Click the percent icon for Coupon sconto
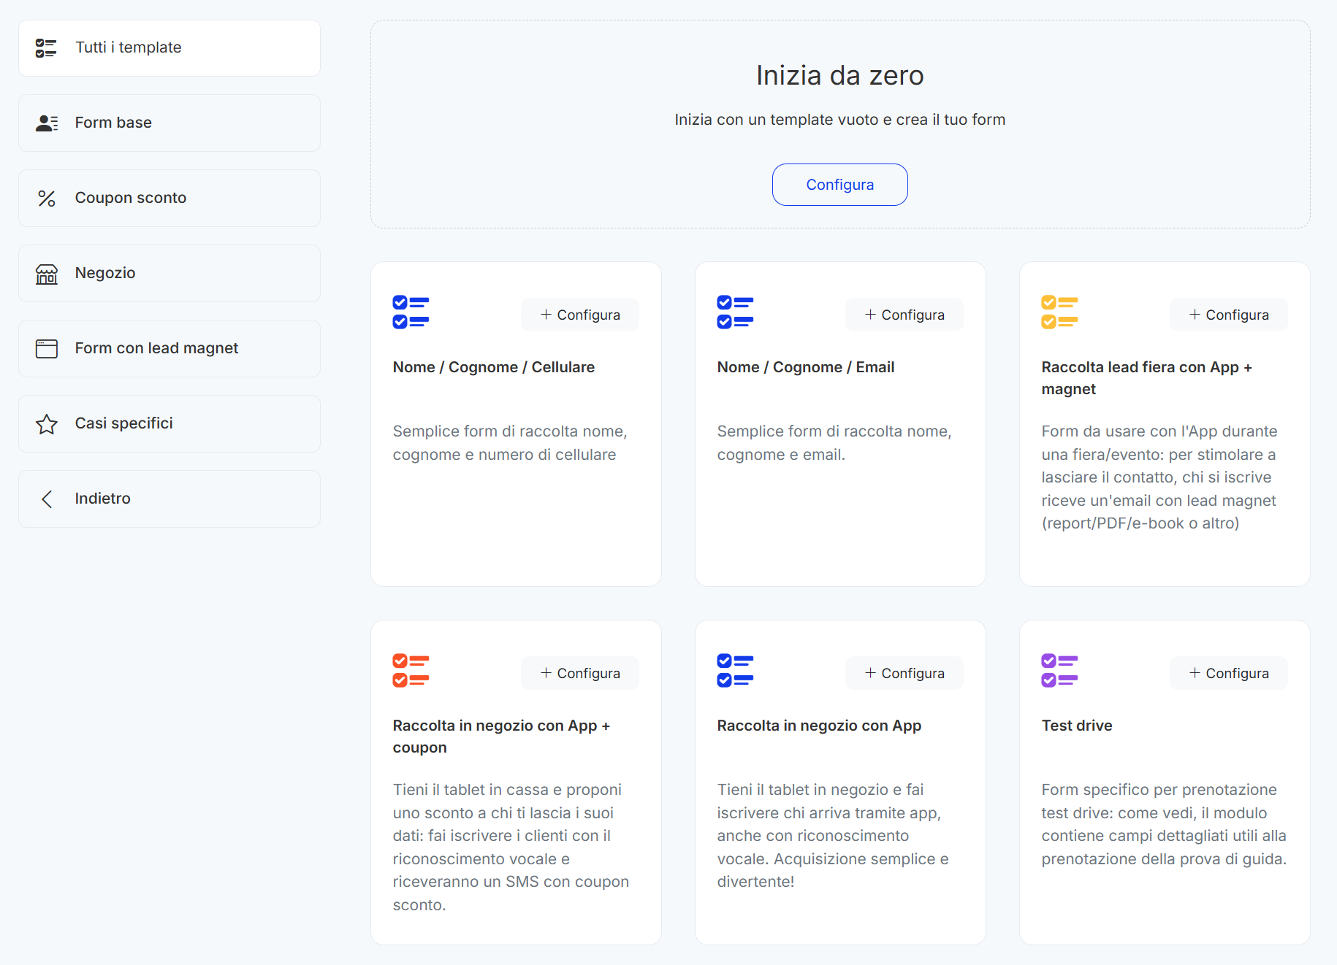Viewport: 1337px width, 965px height. tap(47, 199)
